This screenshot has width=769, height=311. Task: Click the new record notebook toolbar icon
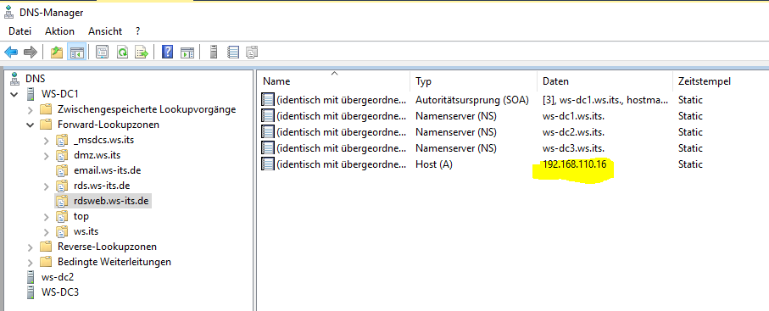(x=233, y=52)
